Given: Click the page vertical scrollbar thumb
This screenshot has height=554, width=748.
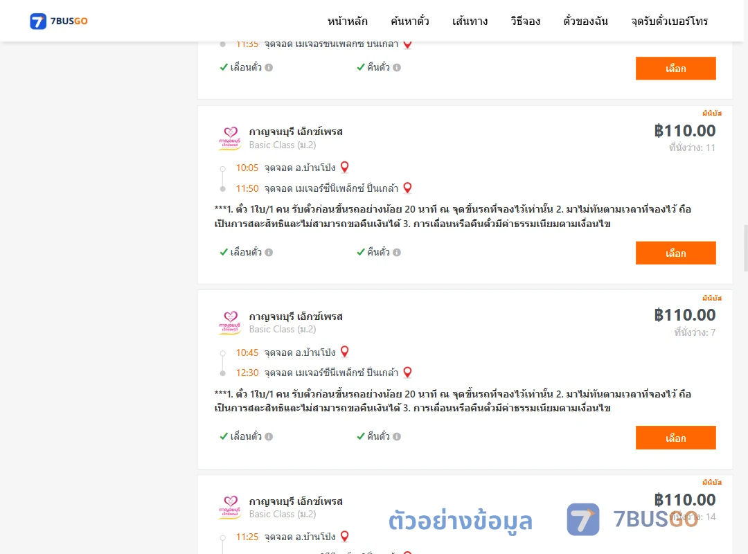Looking at the screenshot, I should tap(745, 248).
